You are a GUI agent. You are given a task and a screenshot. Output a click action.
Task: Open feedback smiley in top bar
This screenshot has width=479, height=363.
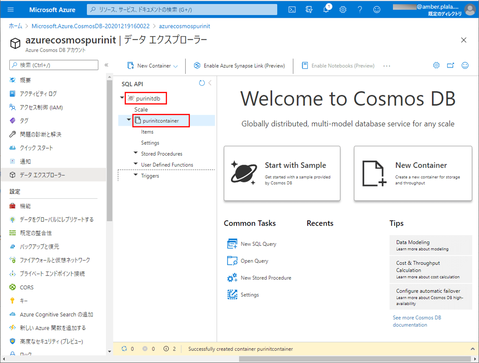point(377,9)
